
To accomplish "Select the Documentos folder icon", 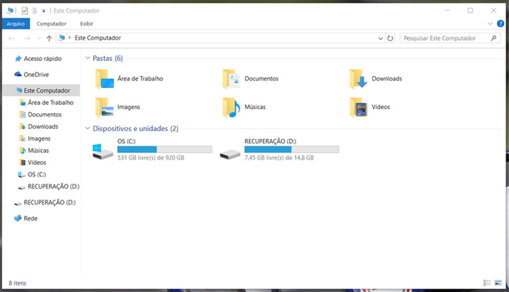I will pyautogui.click(x=231, y=79).
